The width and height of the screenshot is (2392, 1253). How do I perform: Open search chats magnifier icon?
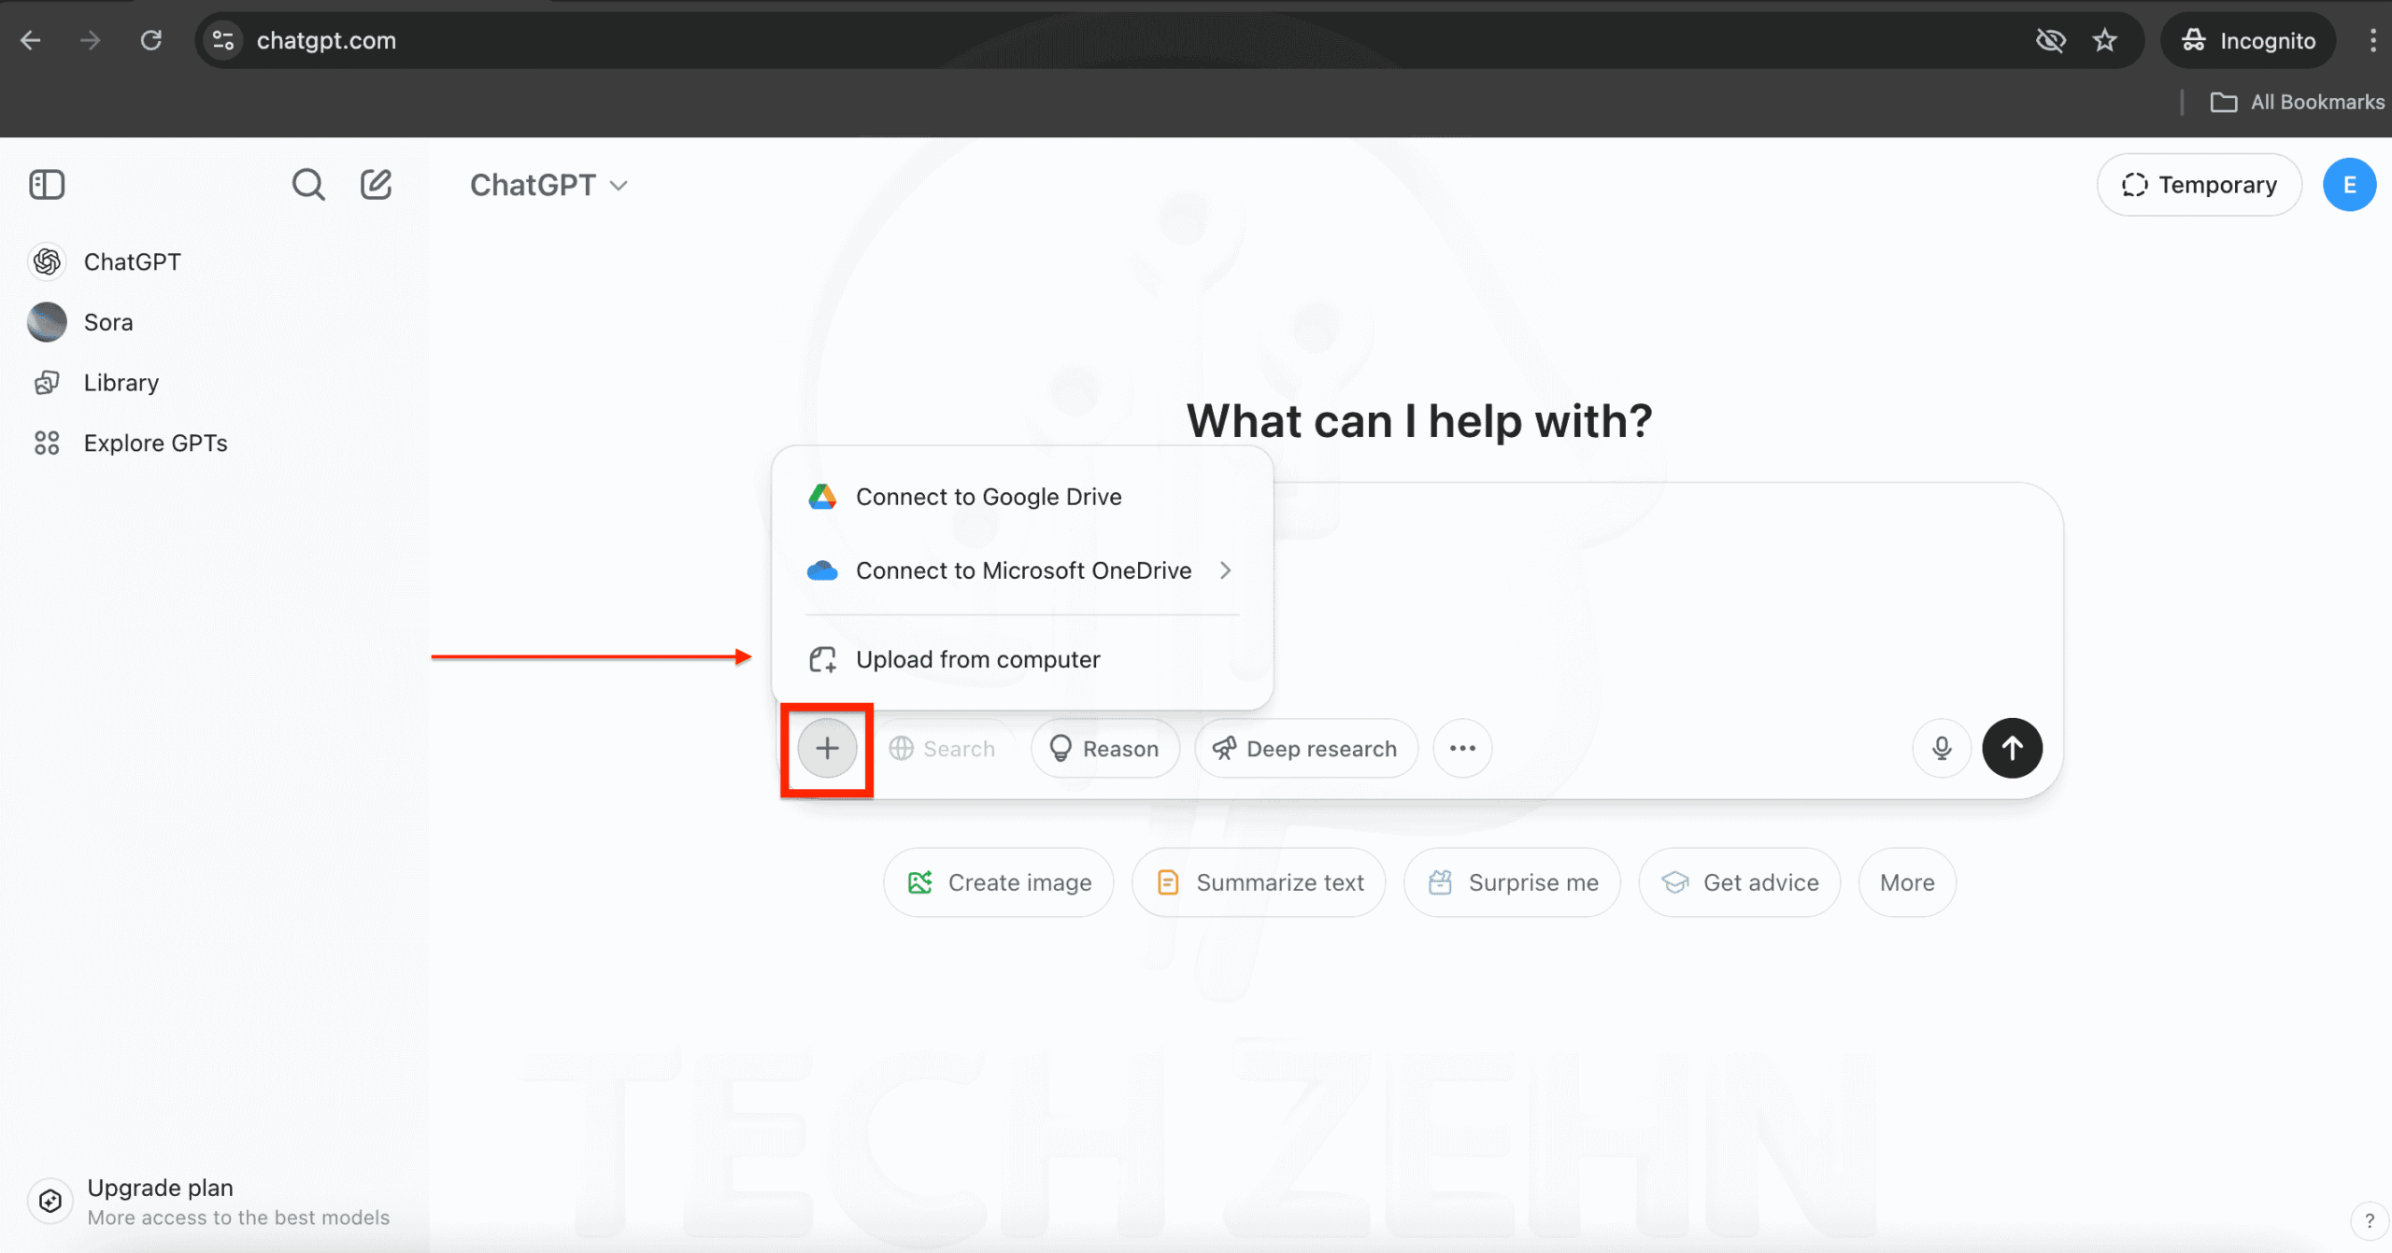click(308, 184)
